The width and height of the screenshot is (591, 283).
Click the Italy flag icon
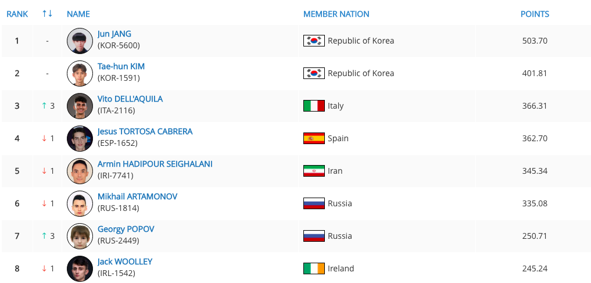click(314, 106)
